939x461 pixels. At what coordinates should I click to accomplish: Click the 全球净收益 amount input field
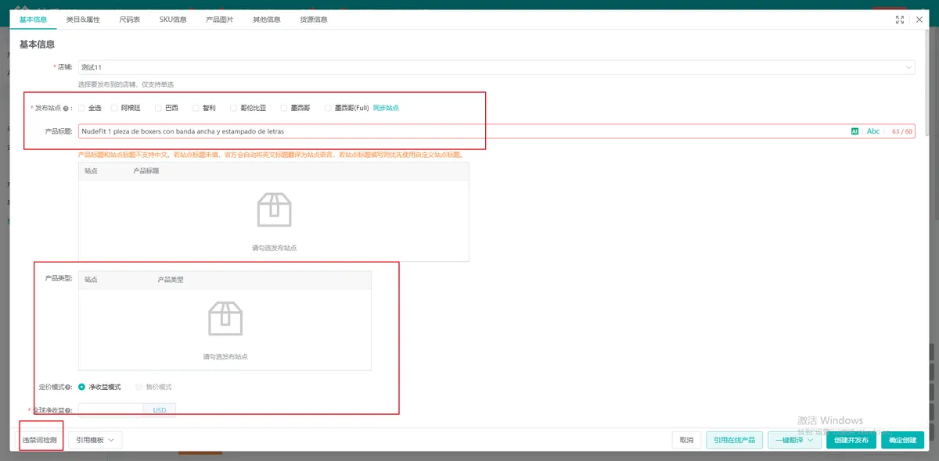(110, 410)
